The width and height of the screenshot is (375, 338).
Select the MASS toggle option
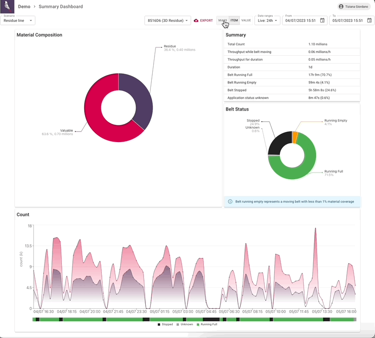tap(223, 20)
